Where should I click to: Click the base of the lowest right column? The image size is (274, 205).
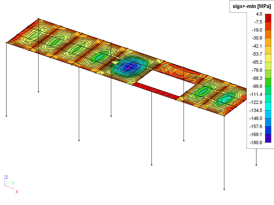click(224, 189)
